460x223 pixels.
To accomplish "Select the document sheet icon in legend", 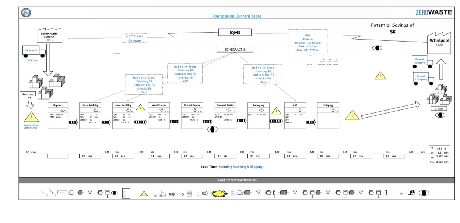I will pos(125,193).
